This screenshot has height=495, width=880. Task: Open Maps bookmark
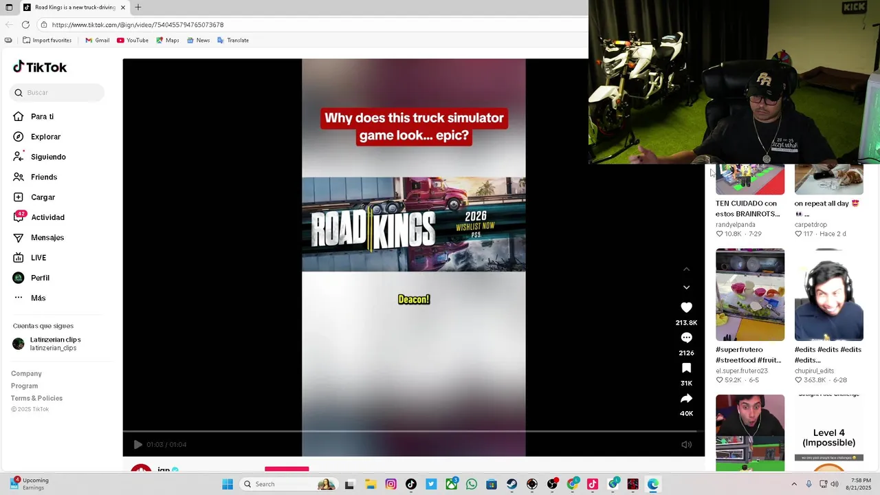(167, 40)
